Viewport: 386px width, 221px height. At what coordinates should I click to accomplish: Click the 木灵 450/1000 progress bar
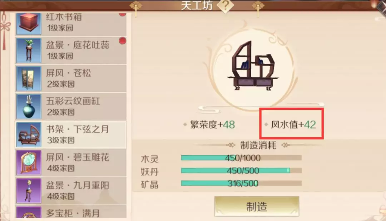click(241, 158)
